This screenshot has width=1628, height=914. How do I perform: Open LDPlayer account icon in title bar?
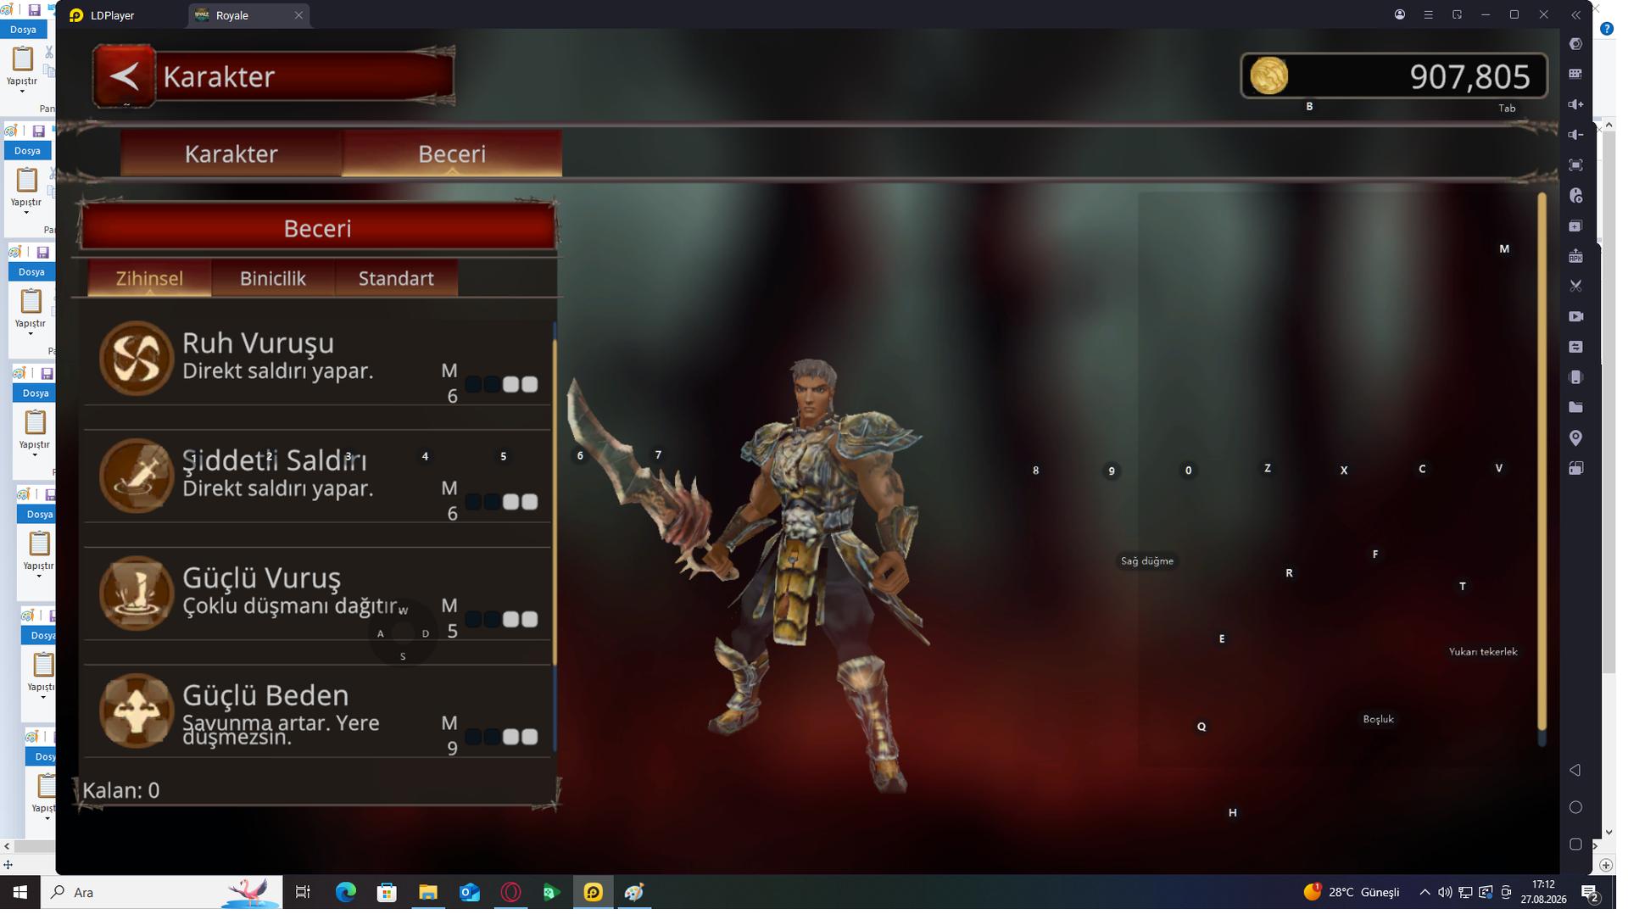tap(1400, 15)
